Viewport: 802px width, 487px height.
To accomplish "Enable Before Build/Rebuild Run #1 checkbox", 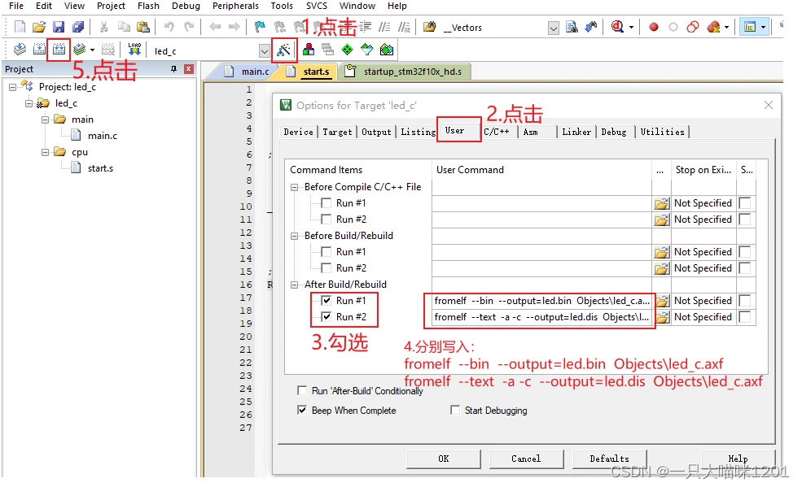I will click(x=326, y=252).
